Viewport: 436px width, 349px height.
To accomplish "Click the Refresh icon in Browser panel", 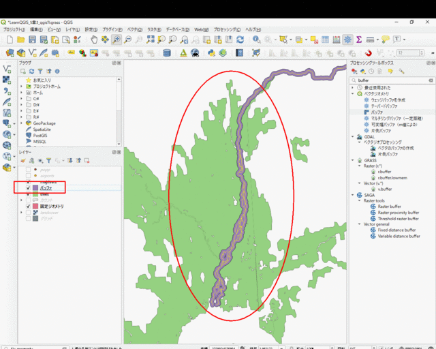I will pyautogui.click(x=31, y=71).
